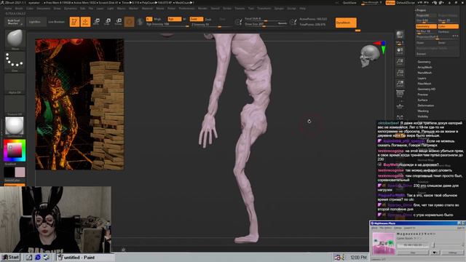
Task: Pick a hue in the color picker
Action: pyautogui.click(x=15, y=151)
